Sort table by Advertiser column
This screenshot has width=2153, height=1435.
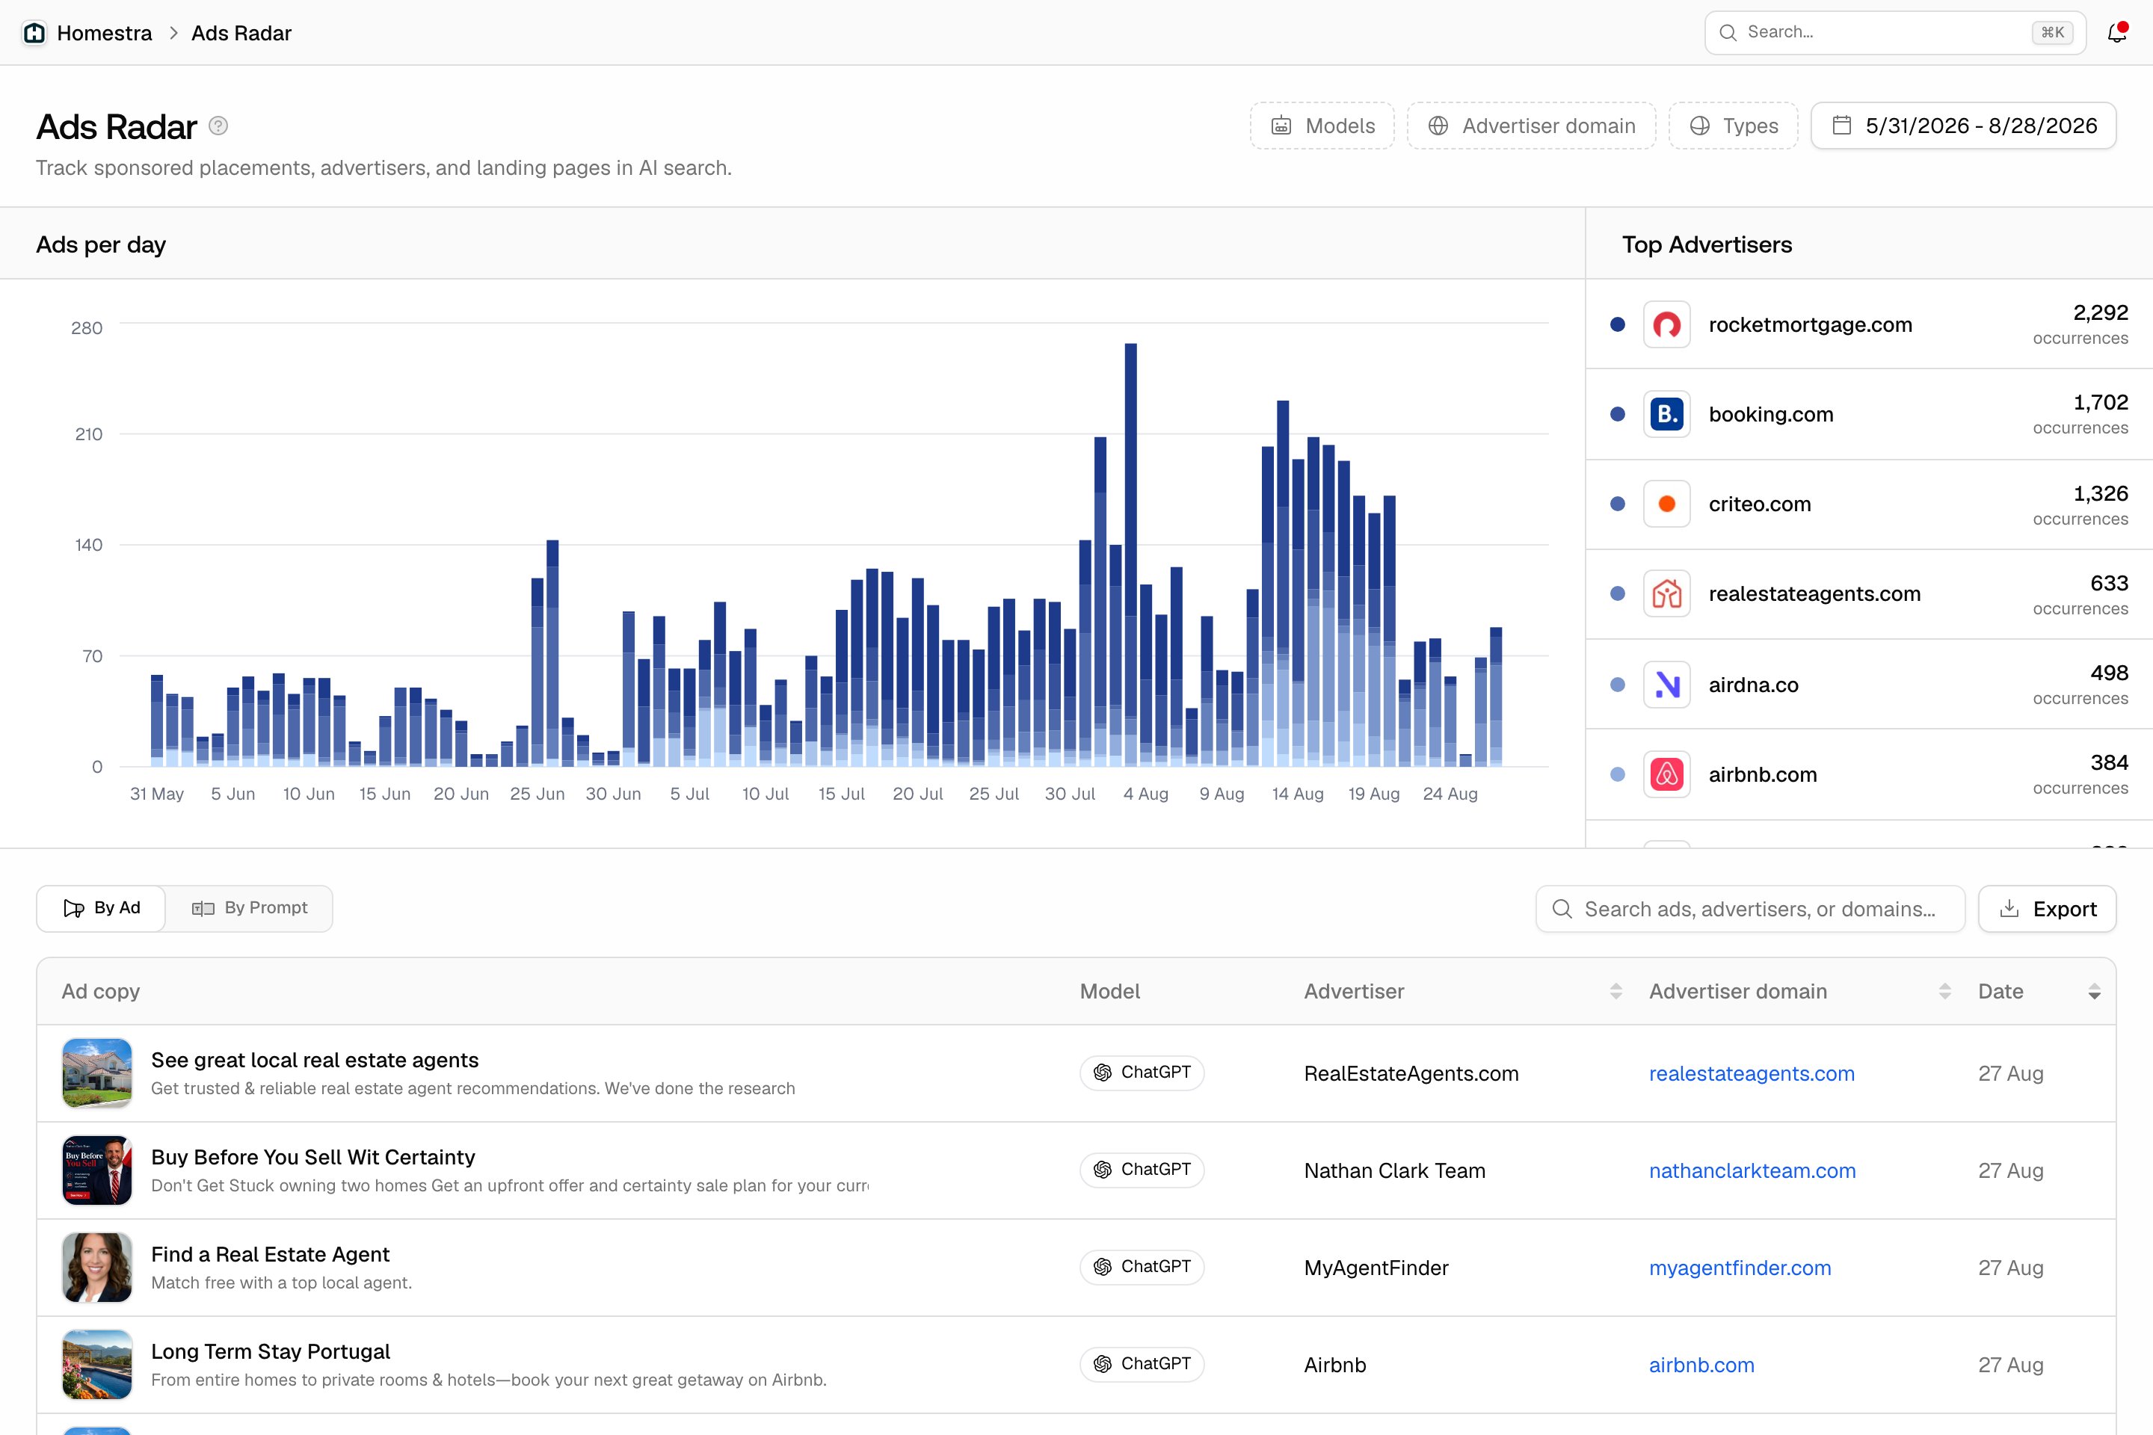coord(1615,991)
